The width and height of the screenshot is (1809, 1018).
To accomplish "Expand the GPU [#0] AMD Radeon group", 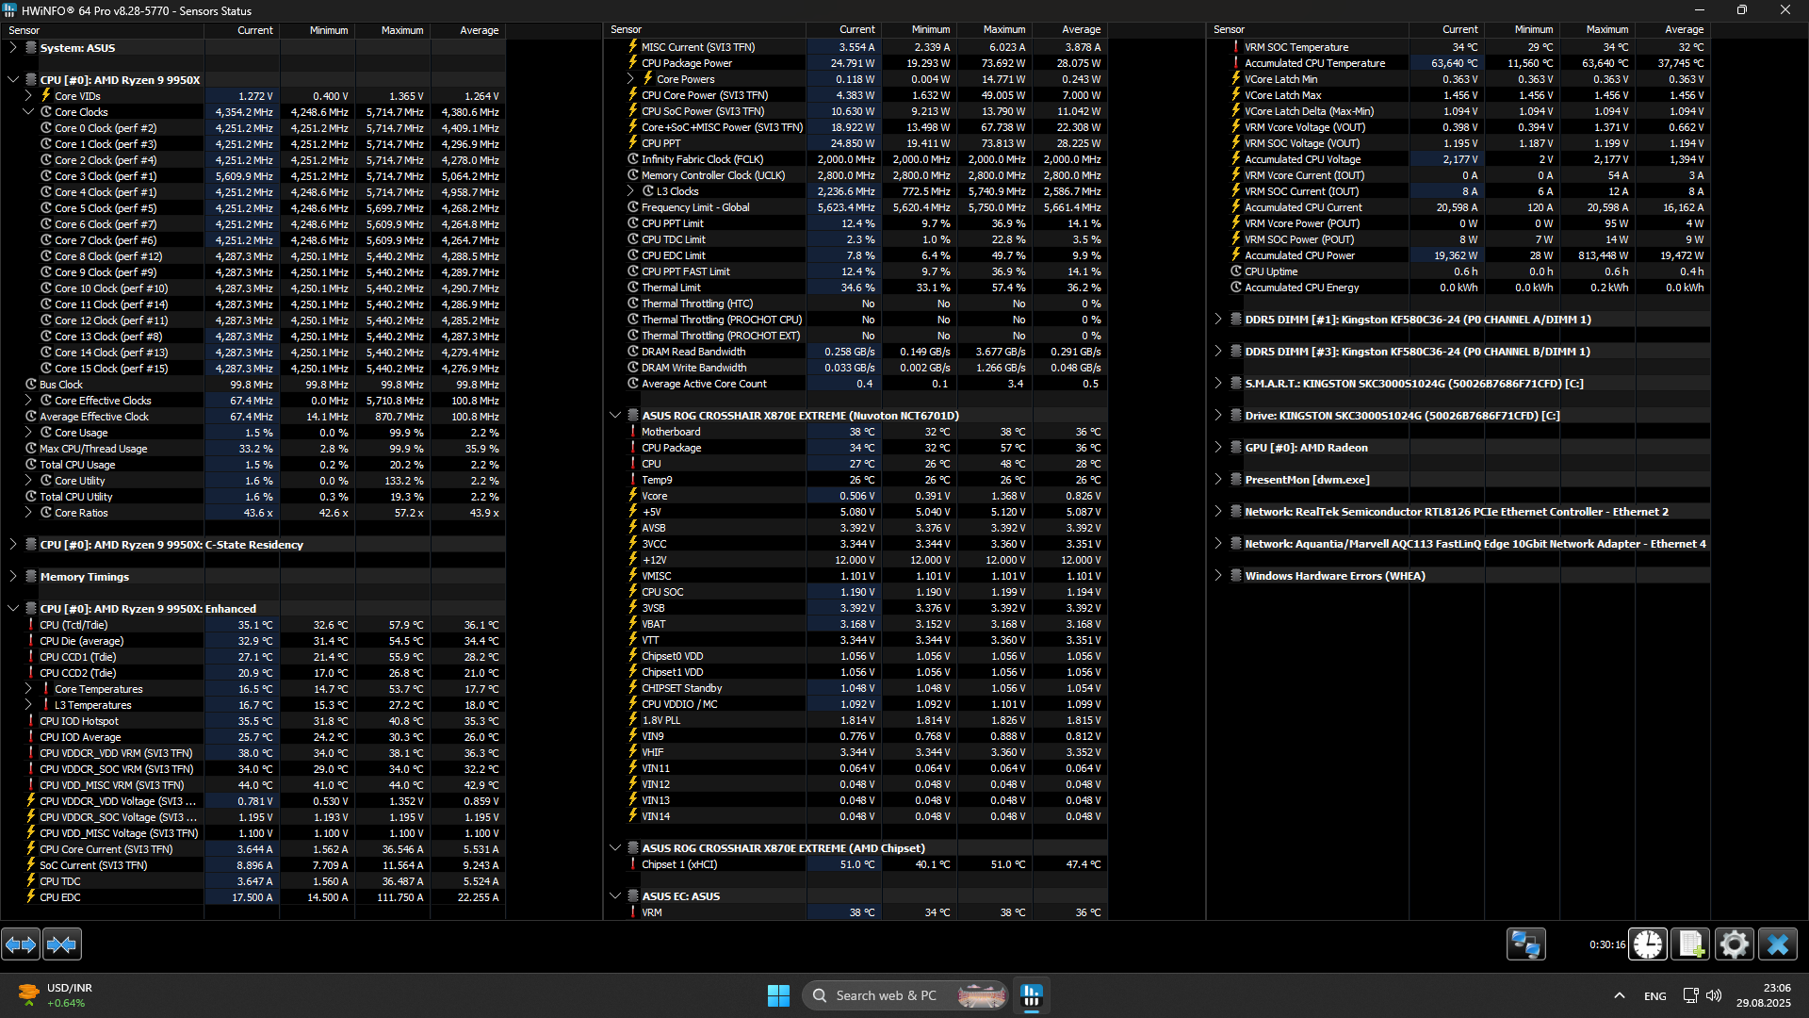I will [1218, 448].
